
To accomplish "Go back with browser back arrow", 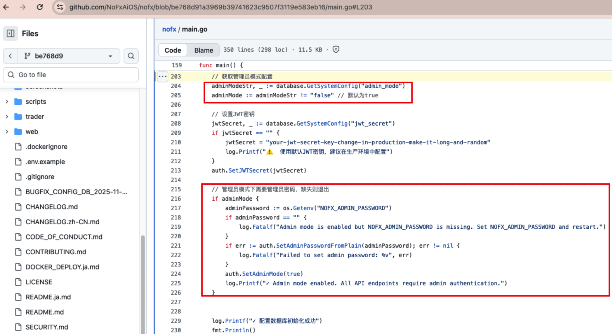I will coord(6,7).
